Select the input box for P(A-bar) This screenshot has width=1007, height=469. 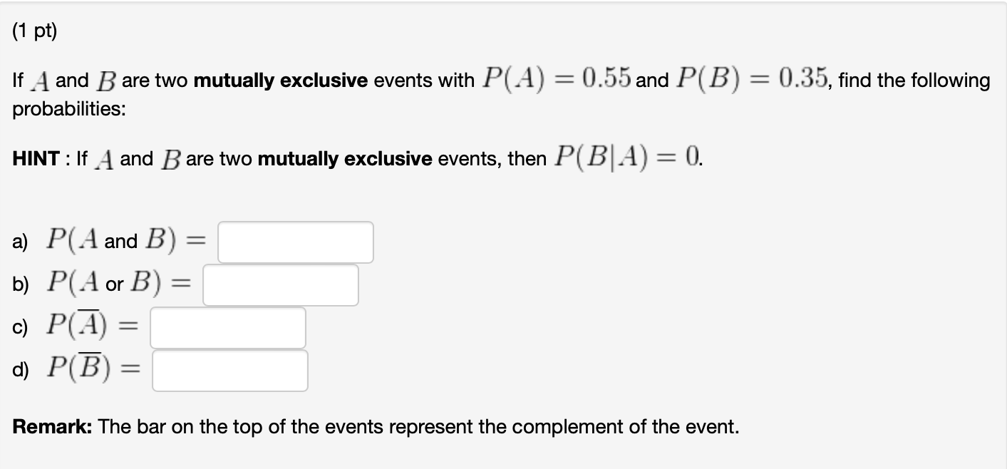pyautogui.click(x=228, y=328)
